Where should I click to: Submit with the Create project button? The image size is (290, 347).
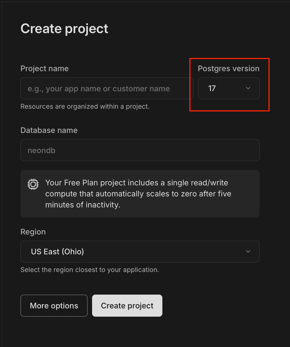pos(127,306)
